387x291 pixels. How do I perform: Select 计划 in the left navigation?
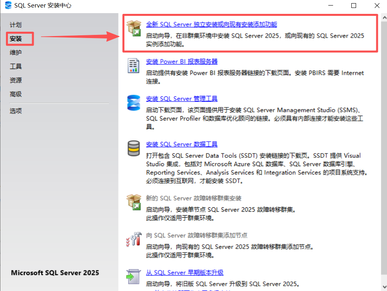pyautogui.click(x=15, y=25)
